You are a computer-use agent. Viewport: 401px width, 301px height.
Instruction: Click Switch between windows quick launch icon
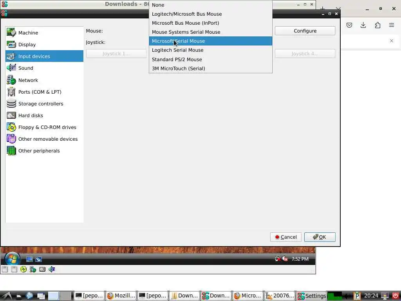(38, 259)
